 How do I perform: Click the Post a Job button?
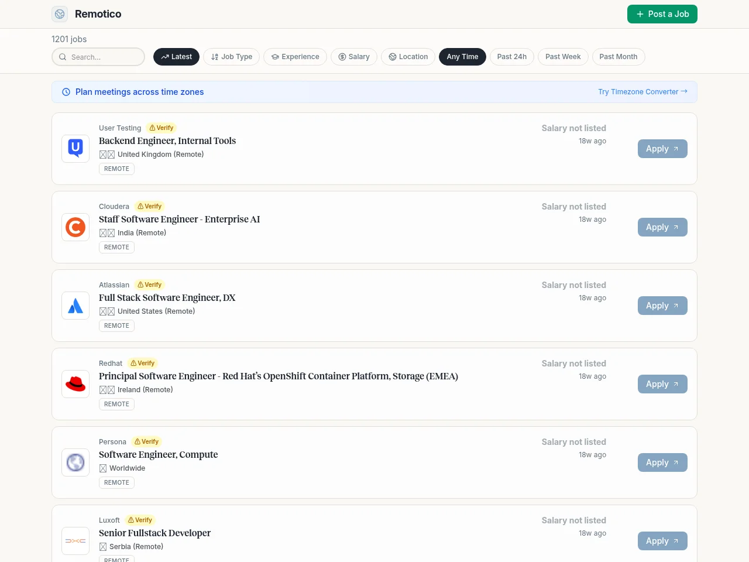coord(662,14)
